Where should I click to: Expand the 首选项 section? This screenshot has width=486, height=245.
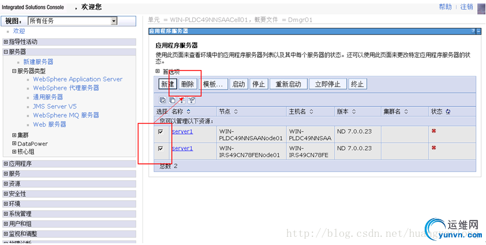click(x=158, y=71)
